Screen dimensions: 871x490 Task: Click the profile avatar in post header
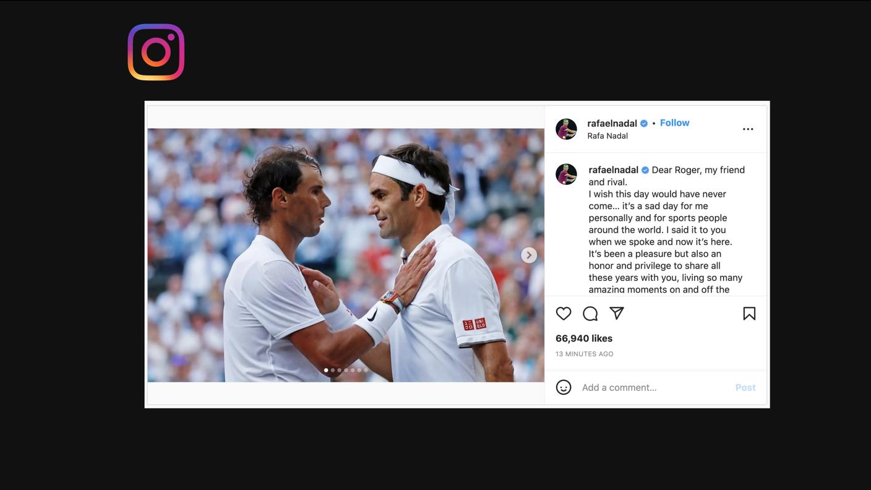[x=566, y=129]
